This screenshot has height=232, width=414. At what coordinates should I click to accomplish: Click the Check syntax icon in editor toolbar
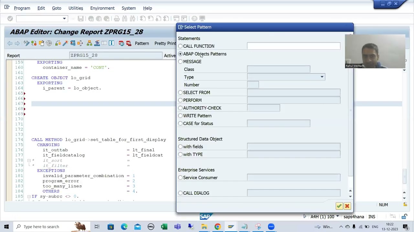(x=58, y=43)
